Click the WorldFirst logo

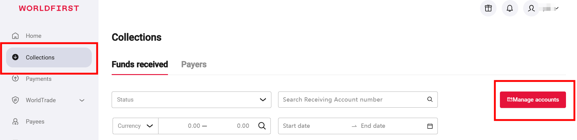click(49, 8)
